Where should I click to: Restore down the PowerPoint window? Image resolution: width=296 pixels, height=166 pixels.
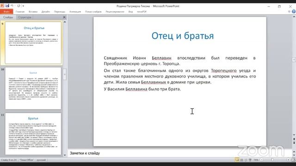(x=279, y=6)
